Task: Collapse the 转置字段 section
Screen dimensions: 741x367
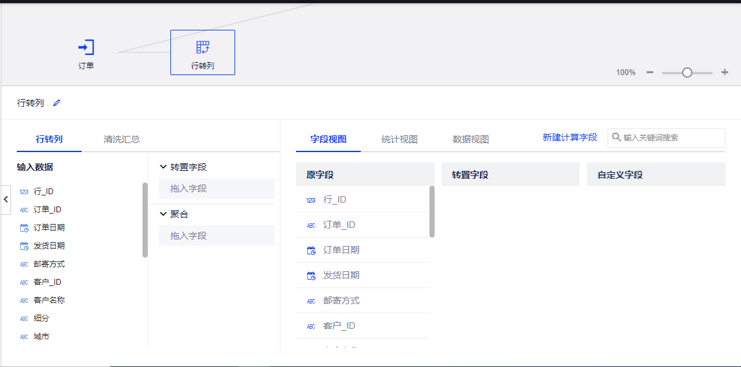Action: 163,167
